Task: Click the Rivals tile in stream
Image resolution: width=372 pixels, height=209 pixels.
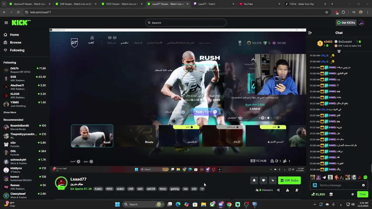Action: coord(135,136)
